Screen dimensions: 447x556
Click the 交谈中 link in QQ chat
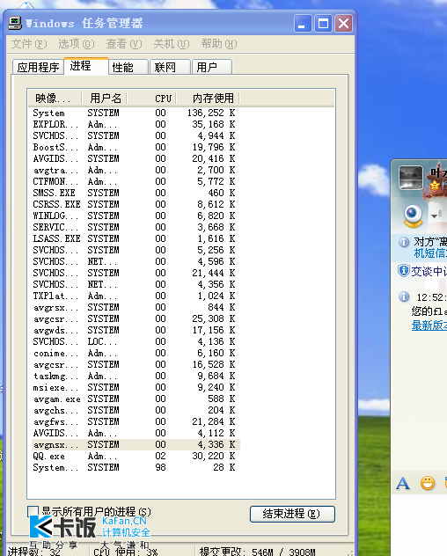pos(429,271)
